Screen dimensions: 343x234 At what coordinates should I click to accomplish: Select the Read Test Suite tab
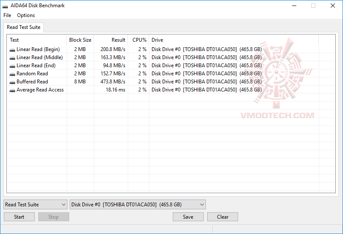pyautogui.click(x=24, y=27)
